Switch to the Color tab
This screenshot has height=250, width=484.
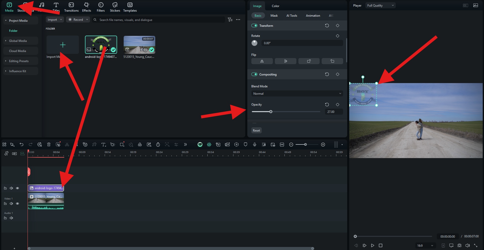[275, 6]
